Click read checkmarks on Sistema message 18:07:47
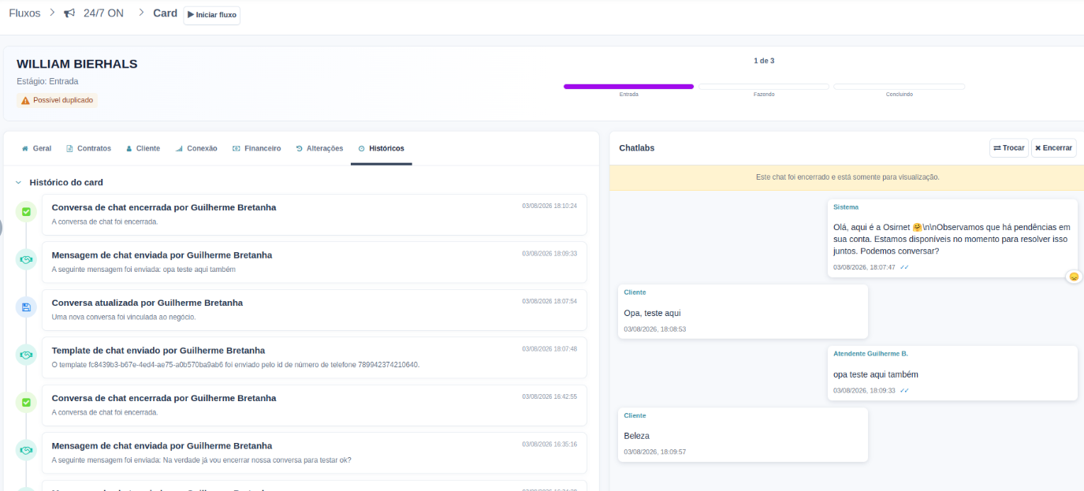Image resolution: width=1084 pixels, height=491 pixels. click(904, 267)
